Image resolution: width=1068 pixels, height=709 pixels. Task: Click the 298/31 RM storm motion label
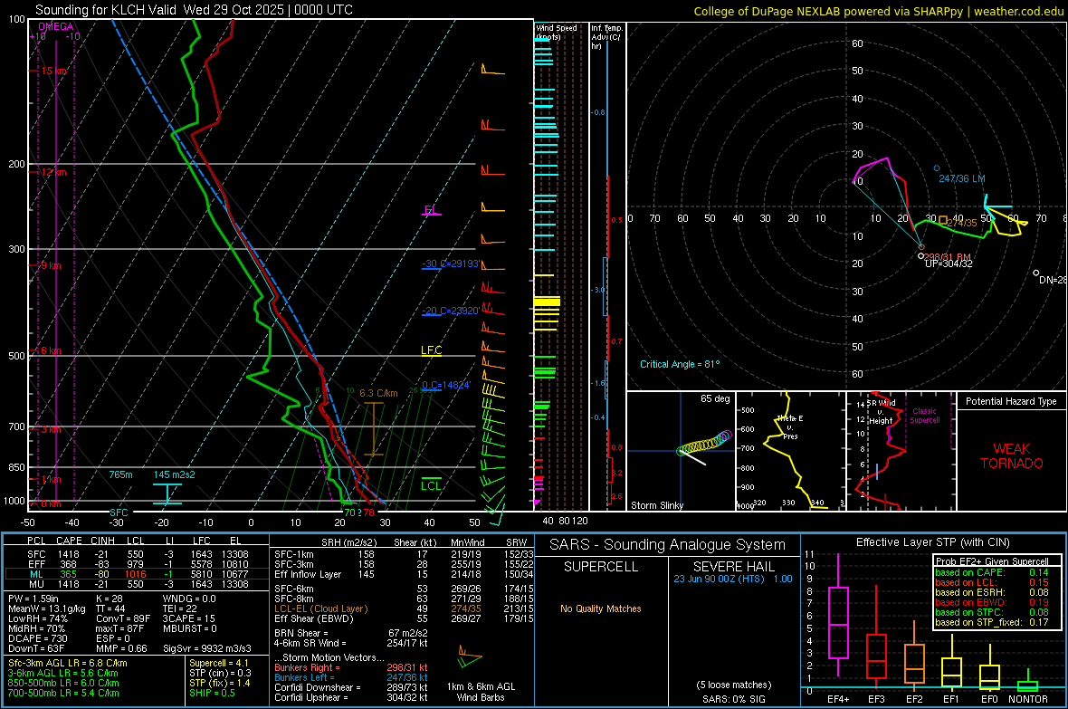947,257
